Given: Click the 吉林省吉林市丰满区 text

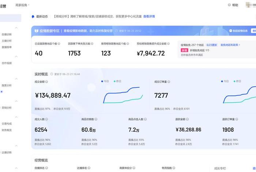Looking at the screenshot, I should tap(192, 55).
